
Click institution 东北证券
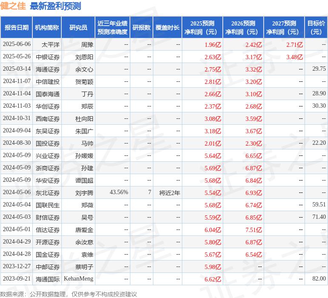(x=47, y=192)
